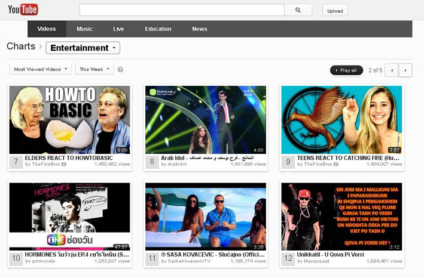Open the Most Viewed Videos dropdown

[x=41, y=69]
